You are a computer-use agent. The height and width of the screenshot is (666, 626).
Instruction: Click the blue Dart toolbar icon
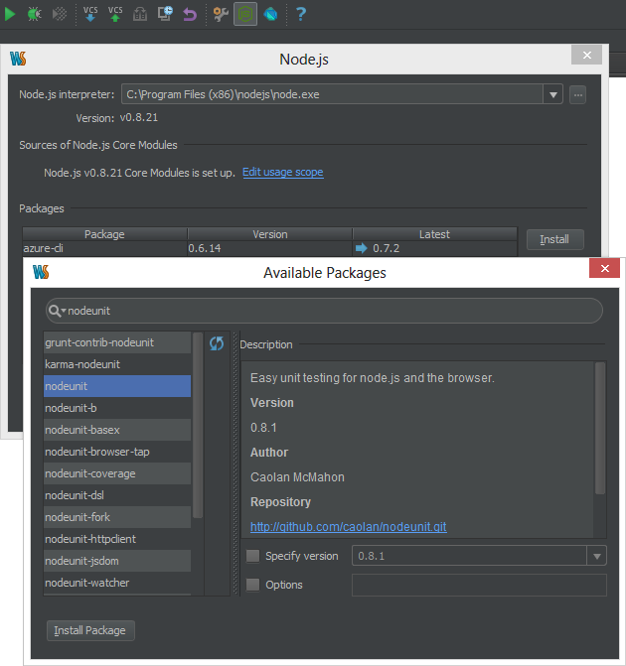click(x=270, y=14)
